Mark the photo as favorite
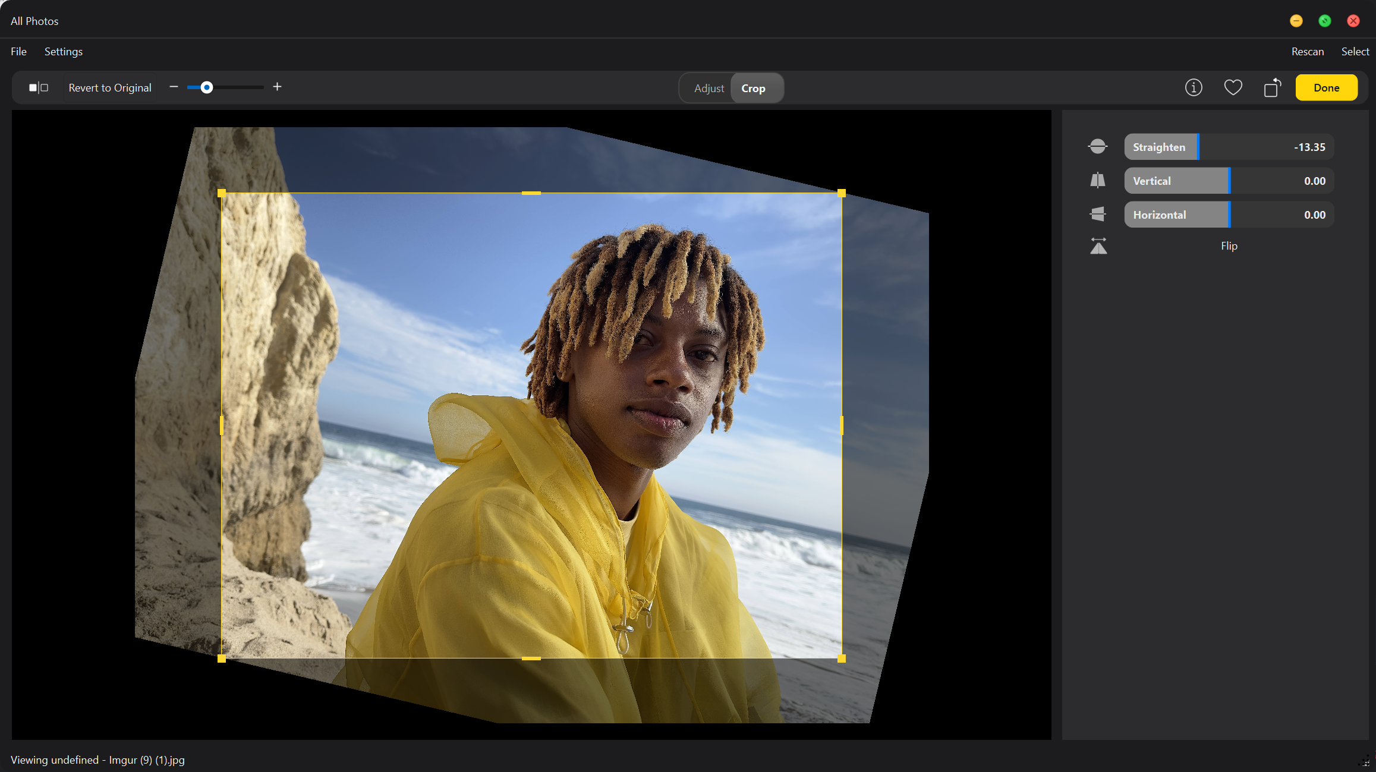Image resolution: width=1376 pixels, height=772 pixels. click(1233, 87)
